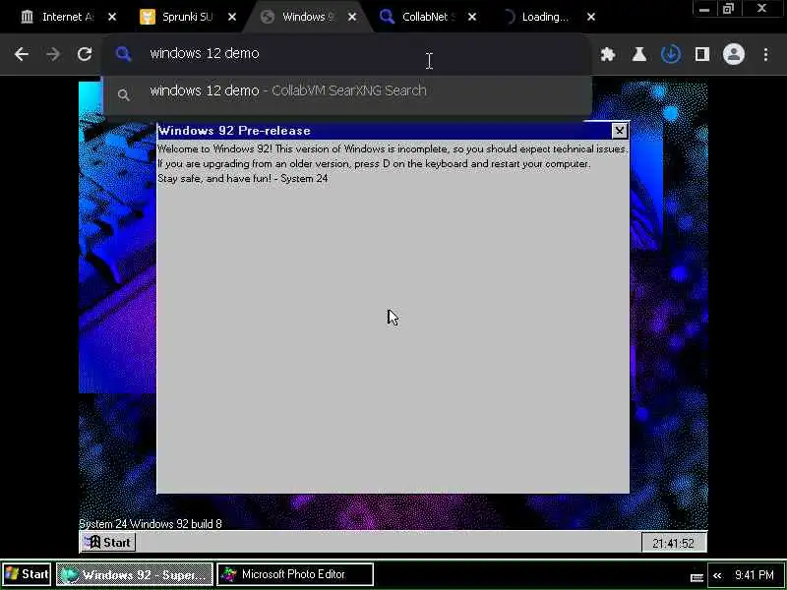Close the Loading tab
Image resolution: width=787 pixels, height=590 pixels.
(x=591, y=17)
